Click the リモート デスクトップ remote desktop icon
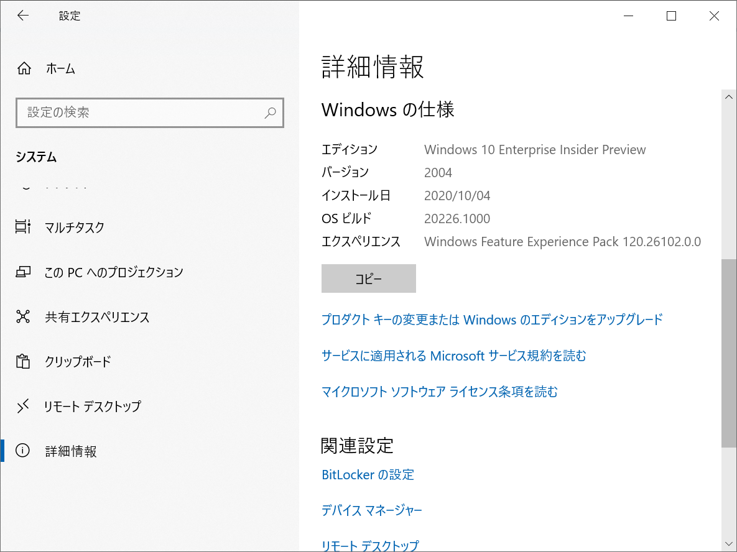This screenshot has height=552, width=737. pos(23,406)
